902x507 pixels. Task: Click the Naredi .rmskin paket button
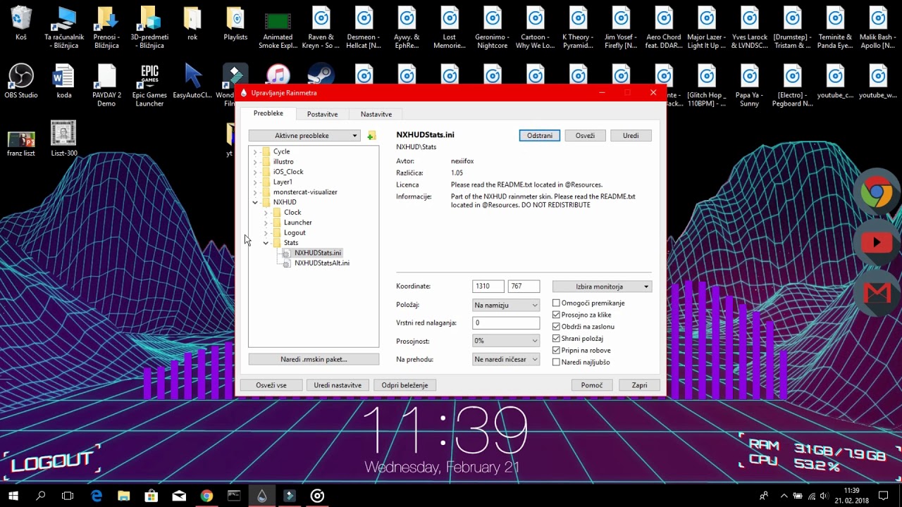pyautogui.click(x=314, y=359)
